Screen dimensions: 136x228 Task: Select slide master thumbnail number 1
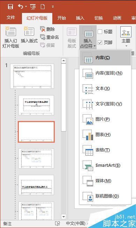(x=32, y=76)
